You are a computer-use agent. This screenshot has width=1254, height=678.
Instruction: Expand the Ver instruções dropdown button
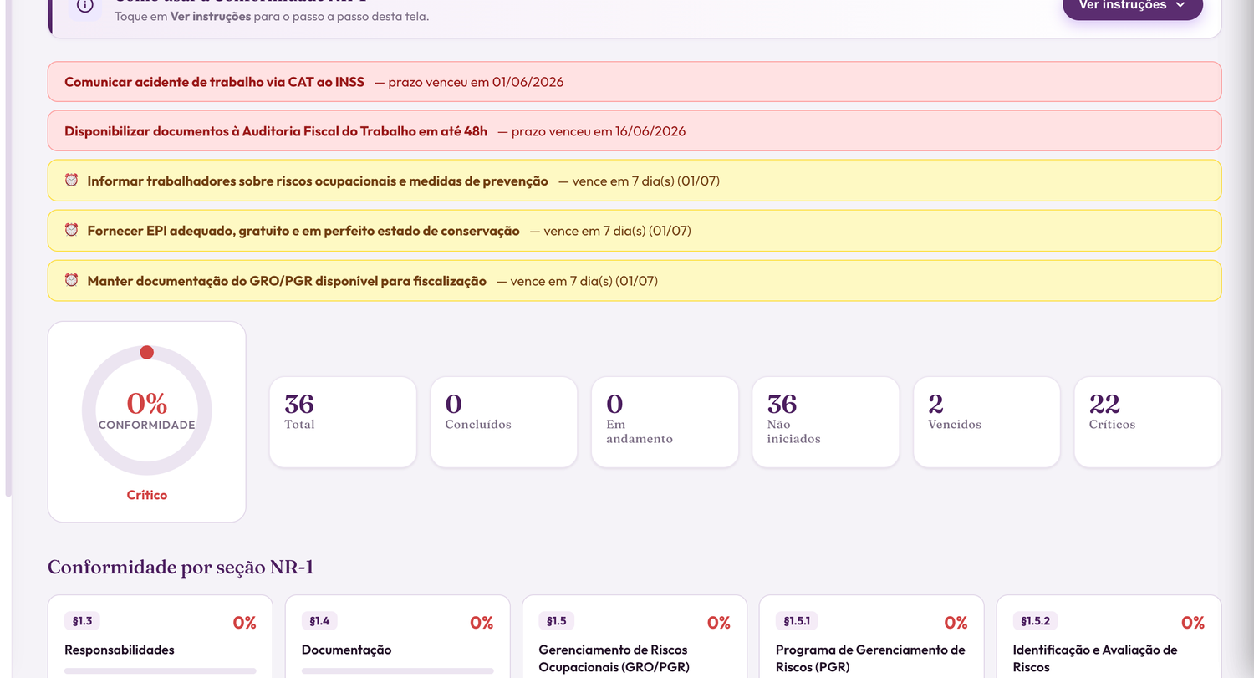point(1133,7)
